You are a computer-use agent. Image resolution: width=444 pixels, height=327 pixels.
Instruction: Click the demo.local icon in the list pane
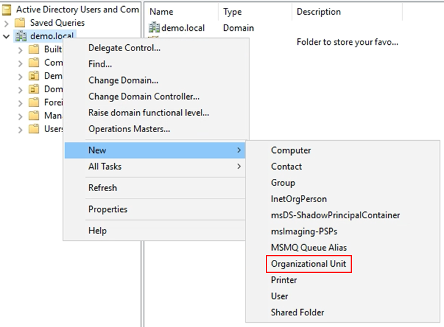click(x=154, y=28)
